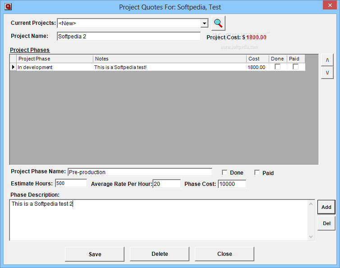Focus the Phase Cost field

point(232,184)
